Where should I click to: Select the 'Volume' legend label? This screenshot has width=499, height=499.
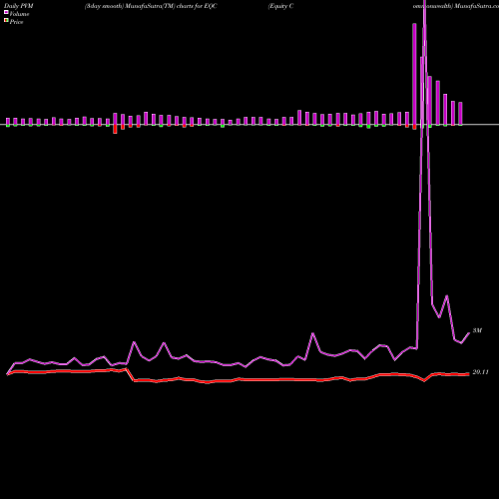pyautogui.click(x=19, y=14)
